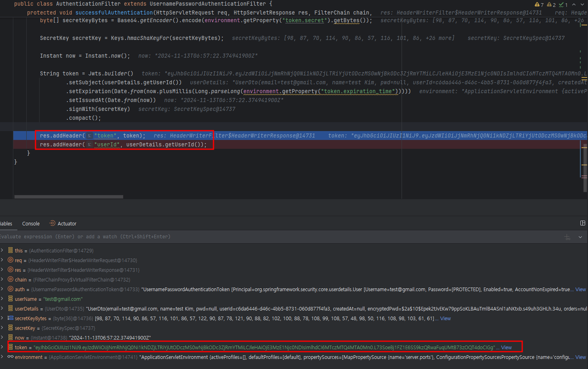The height and width of the screenshot is (369, 588).
Task: Open View link for the environment value
Action: coord(580,357)
